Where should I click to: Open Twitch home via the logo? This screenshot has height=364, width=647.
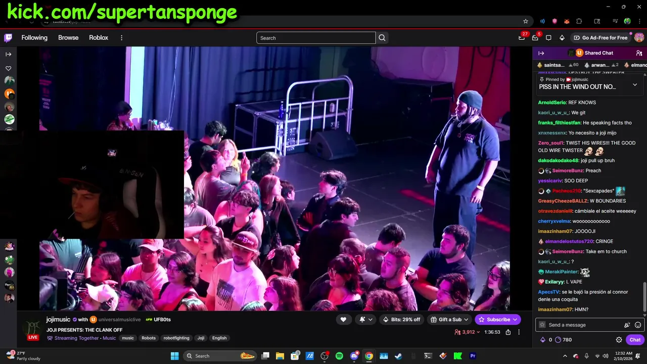[8, 37]
